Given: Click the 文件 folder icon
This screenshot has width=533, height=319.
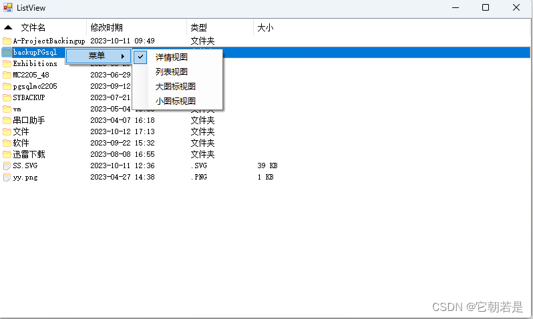Looking at the screenshot, I should coord(7,131).
